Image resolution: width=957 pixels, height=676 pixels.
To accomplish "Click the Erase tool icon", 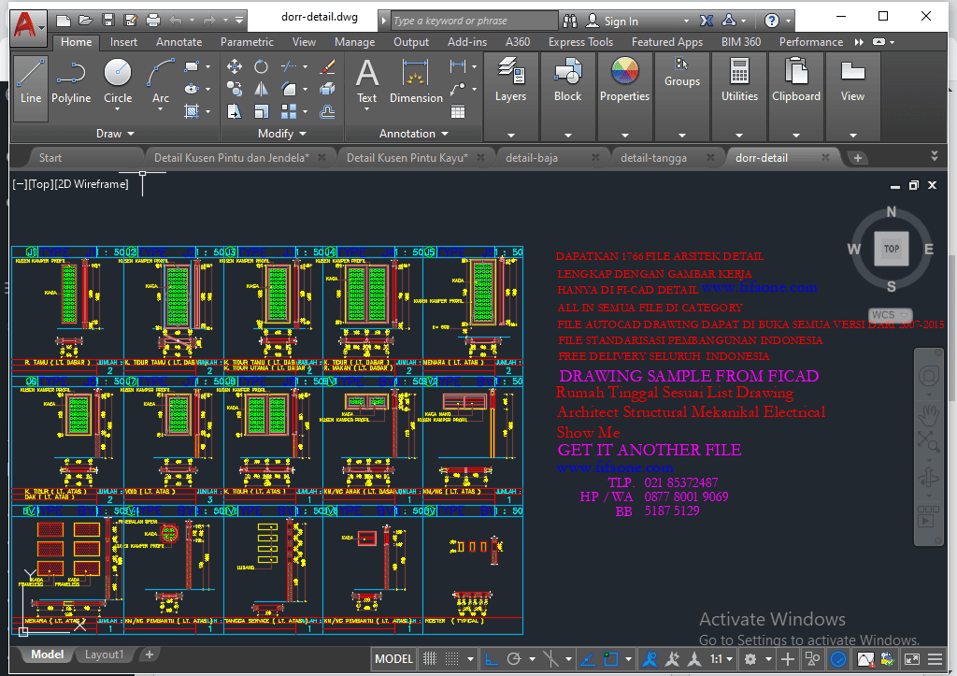I will pyautogui.click(x=327, y=66).
